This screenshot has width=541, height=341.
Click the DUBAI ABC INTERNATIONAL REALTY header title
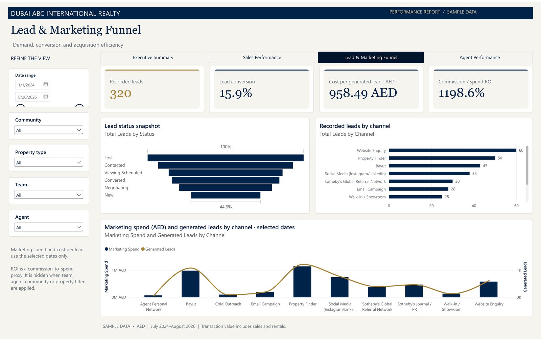coord(66,14)
